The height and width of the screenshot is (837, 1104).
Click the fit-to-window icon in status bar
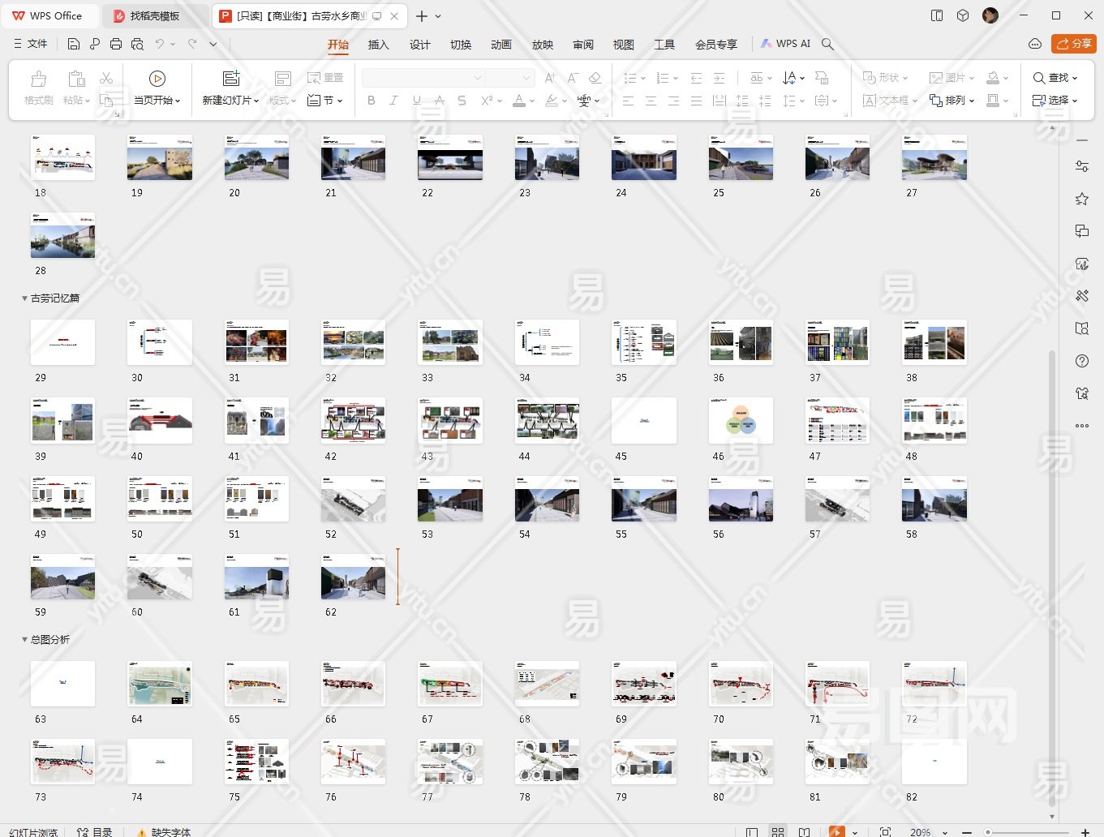885,831
